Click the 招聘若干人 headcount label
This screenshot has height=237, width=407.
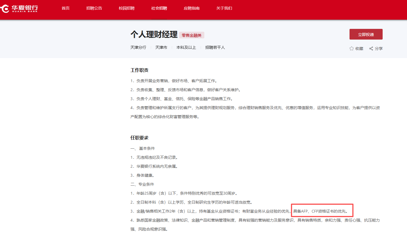pyautogui.click(x=215, y=48)
